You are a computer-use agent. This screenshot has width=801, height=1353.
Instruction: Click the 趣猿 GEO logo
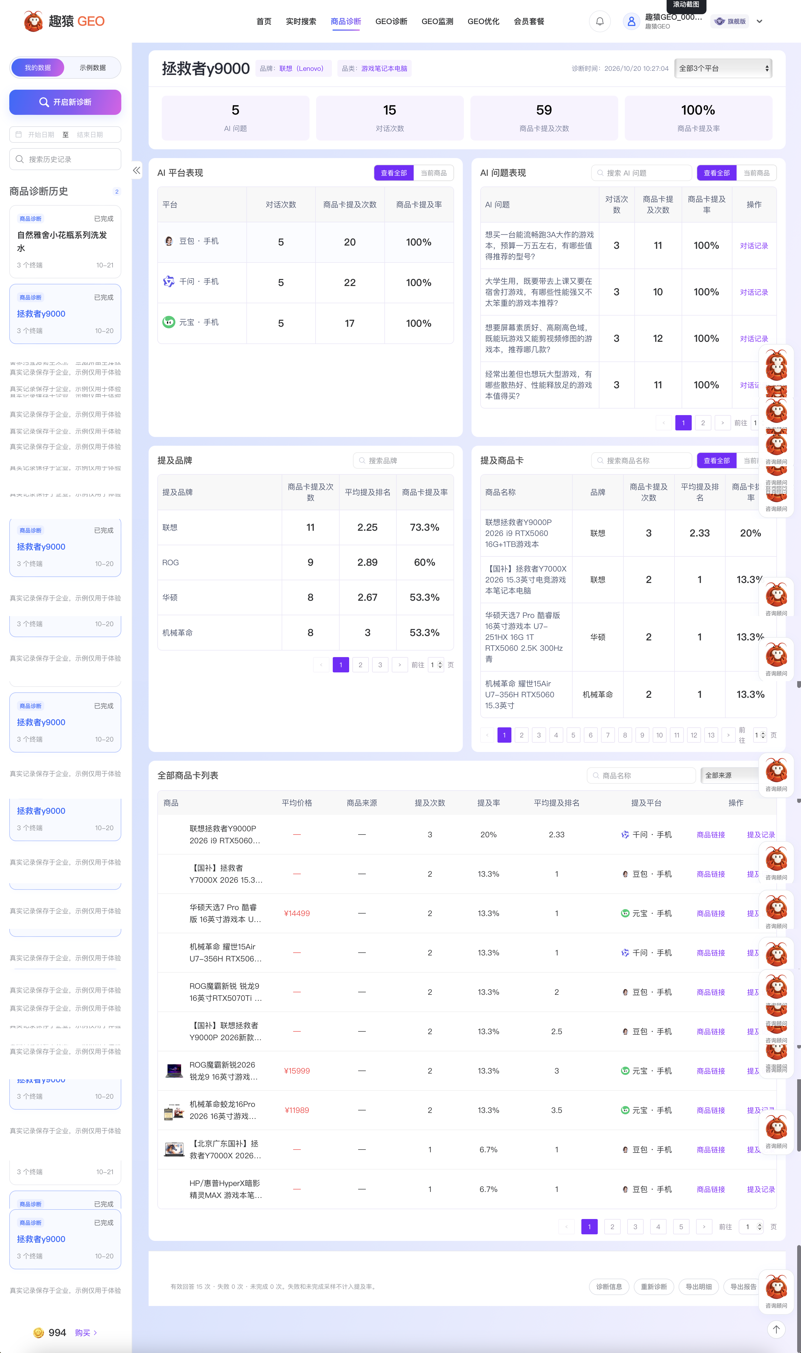coord(64,21)
